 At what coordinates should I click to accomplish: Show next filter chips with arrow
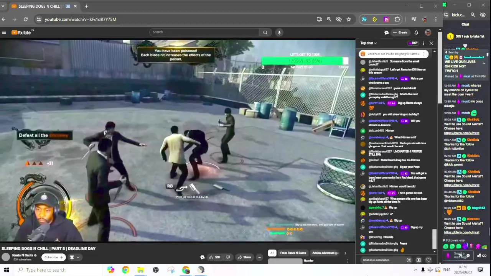pyautogui.click(x=345, y=253)
